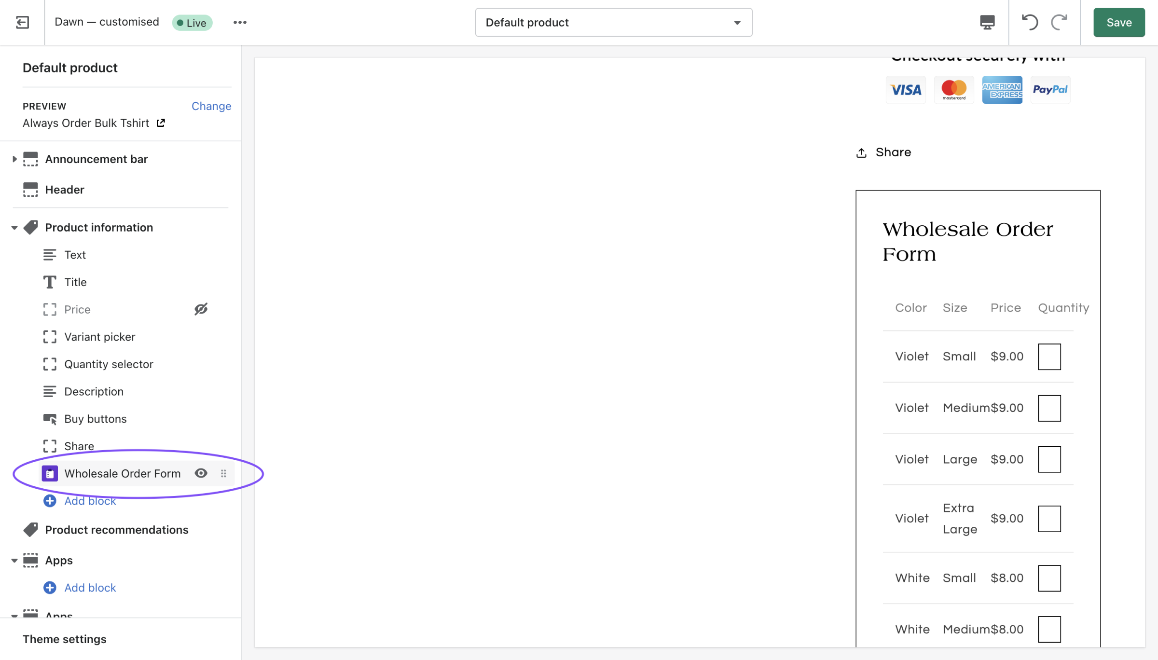The image size is (1158, 660).
Task: Hide the Wholesale Order Form block
Action: [201, 473]
